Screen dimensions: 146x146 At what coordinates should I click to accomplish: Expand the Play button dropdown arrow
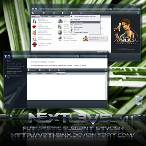(60, 13)
